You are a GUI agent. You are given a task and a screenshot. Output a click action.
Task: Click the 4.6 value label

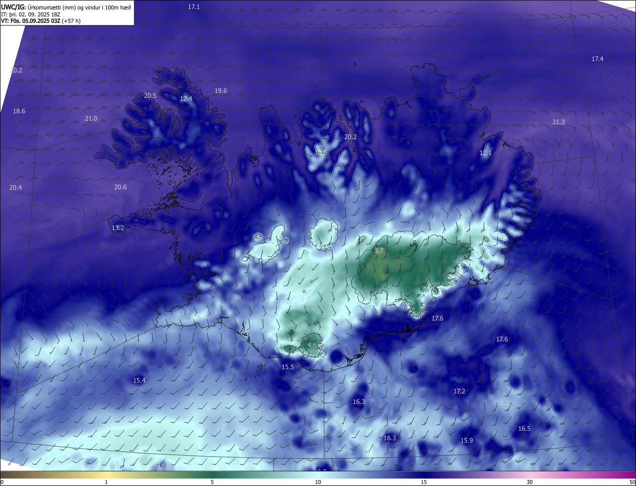pos(312,344)
